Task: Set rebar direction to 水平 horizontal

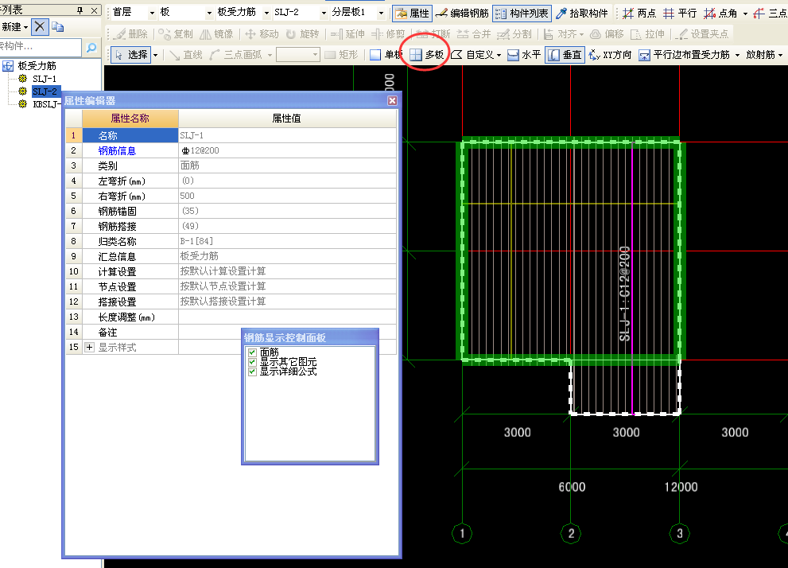Action: [x=524, y=54]
